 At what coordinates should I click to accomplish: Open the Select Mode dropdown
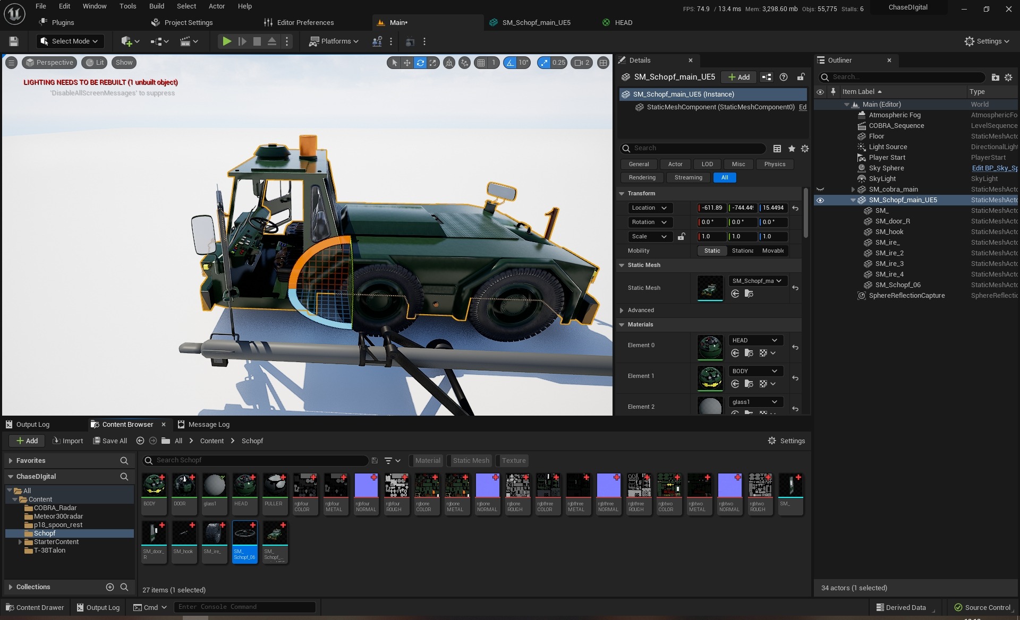click(x=70, y=41)
